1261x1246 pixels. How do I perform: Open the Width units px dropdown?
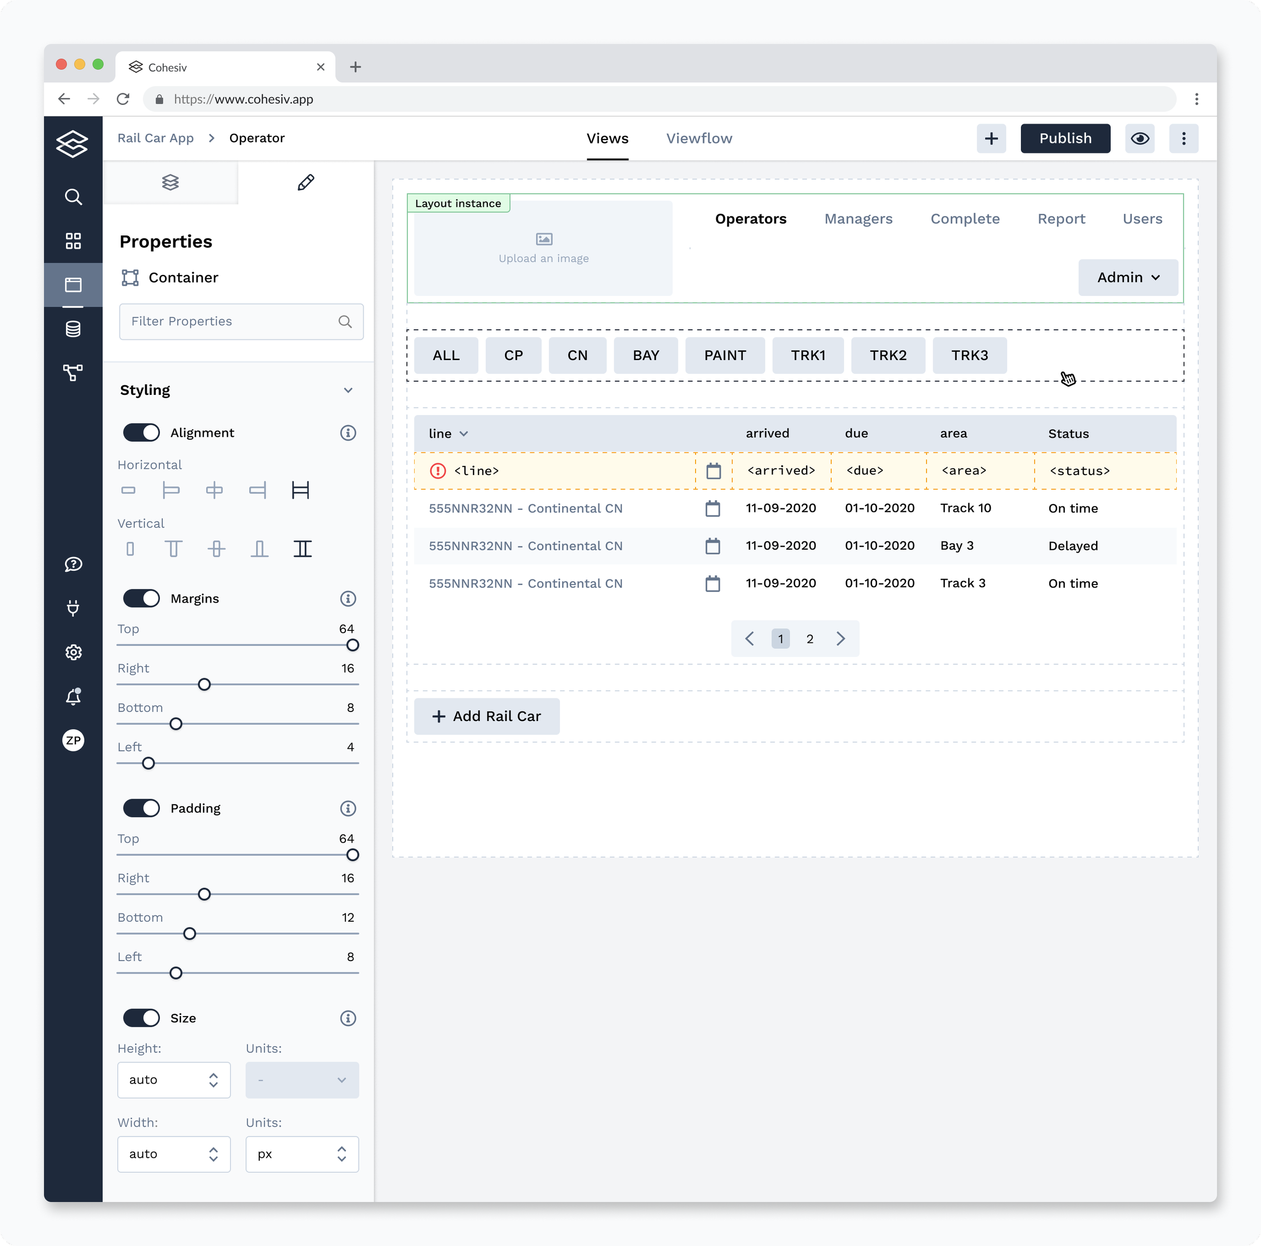pos(302,1154)
